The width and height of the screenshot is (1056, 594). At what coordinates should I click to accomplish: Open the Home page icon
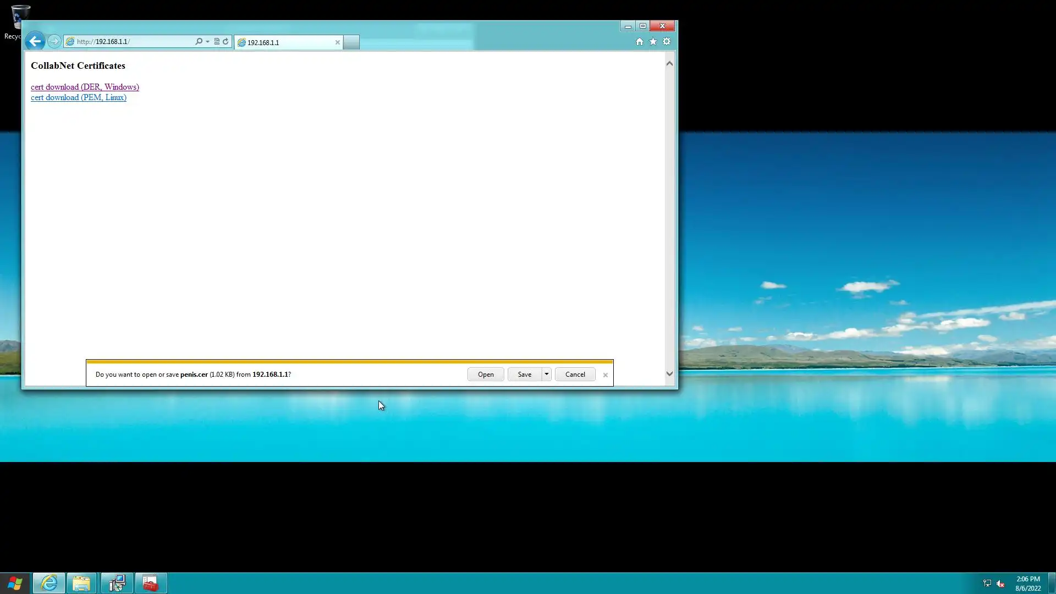point(639,42)
